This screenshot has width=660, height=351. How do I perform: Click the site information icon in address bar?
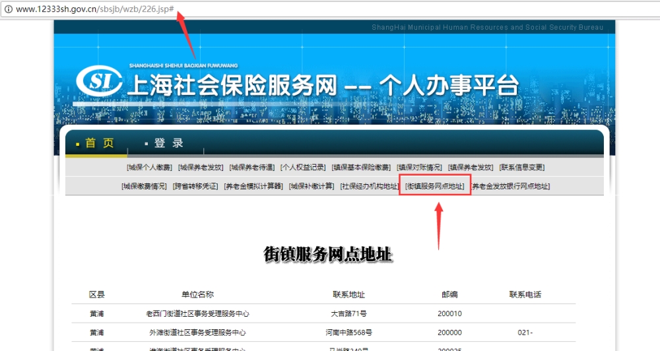click(x=8, y=9)
